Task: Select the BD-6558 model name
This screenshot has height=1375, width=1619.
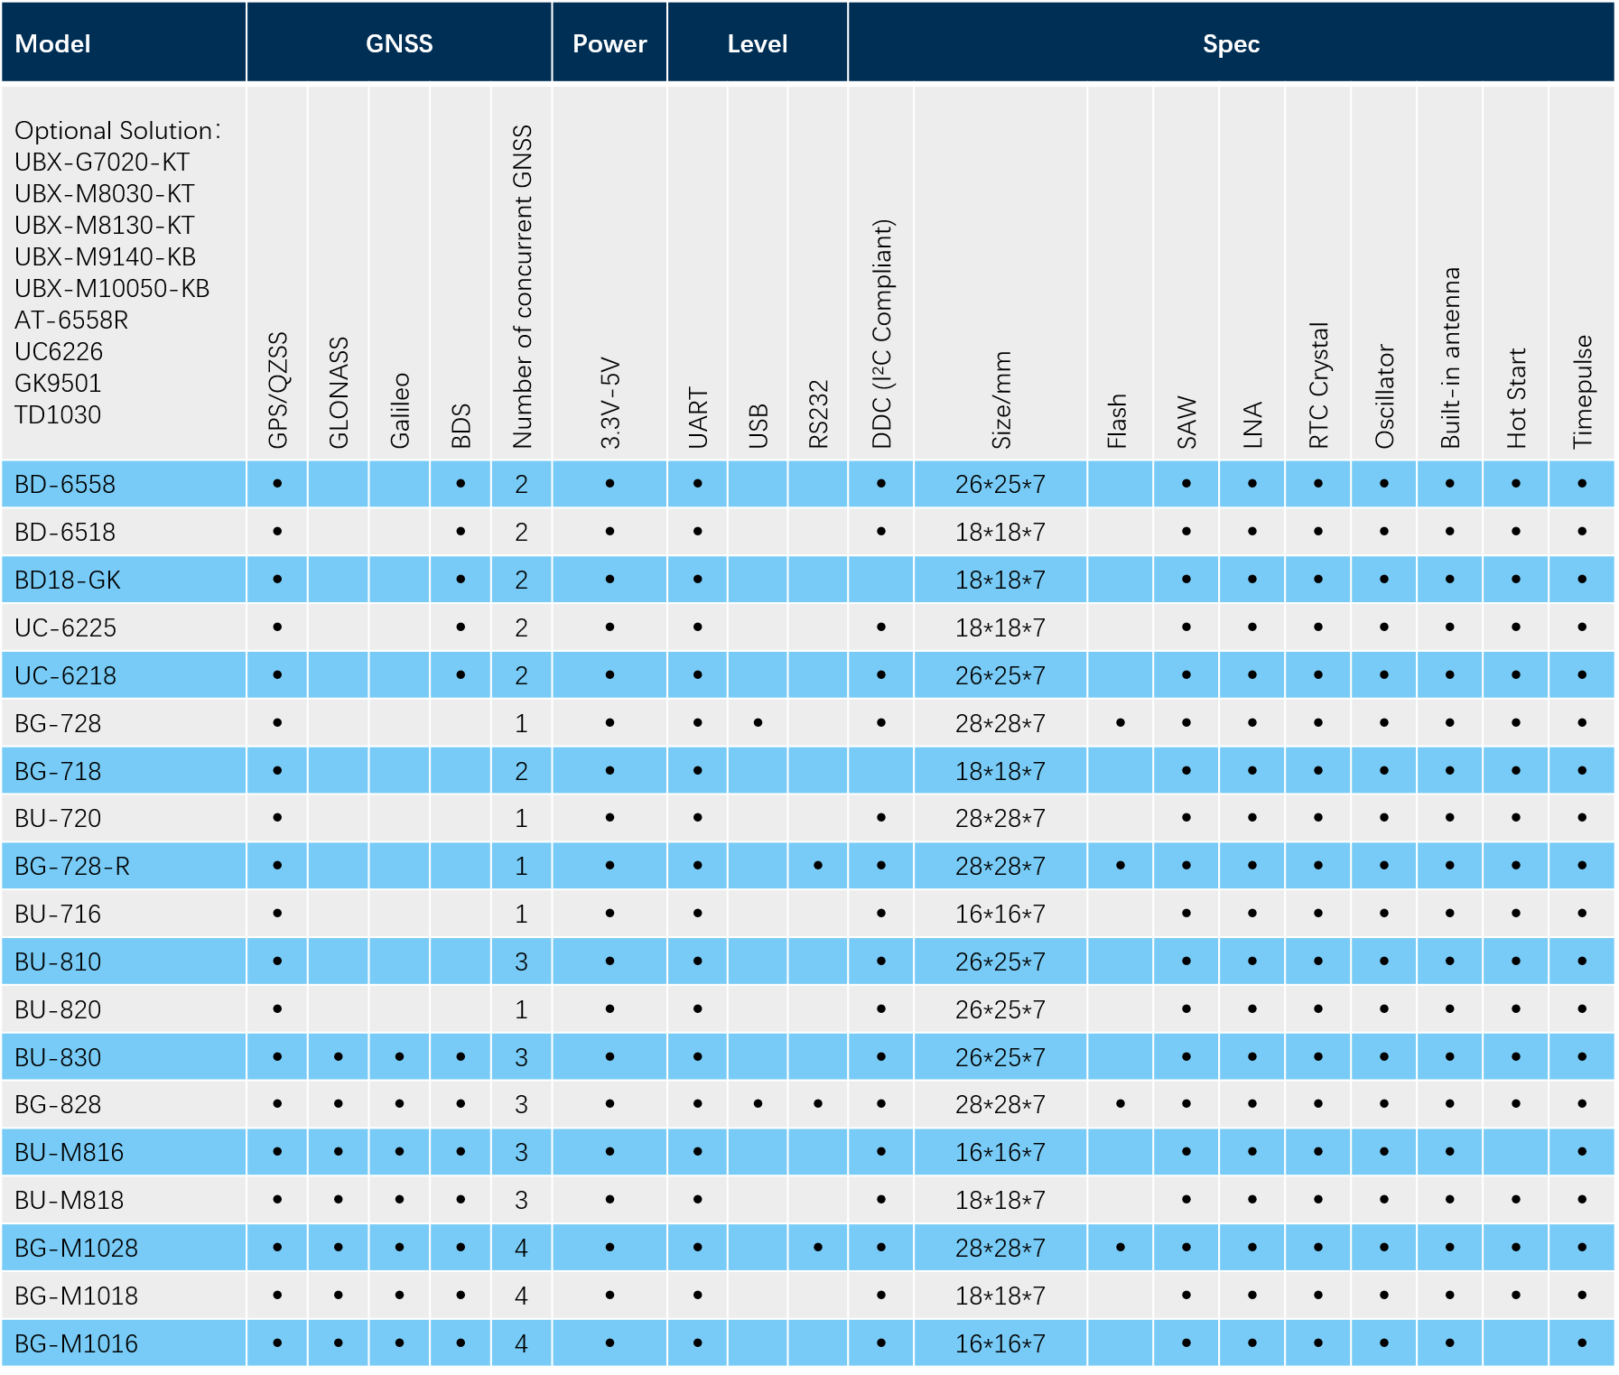Action: (x=65, y=485)
